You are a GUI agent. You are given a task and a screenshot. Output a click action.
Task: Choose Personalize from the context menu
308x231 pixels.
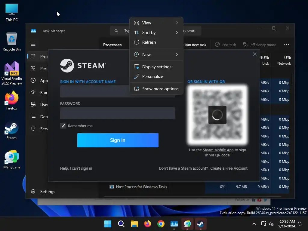(x=156, y=76)
